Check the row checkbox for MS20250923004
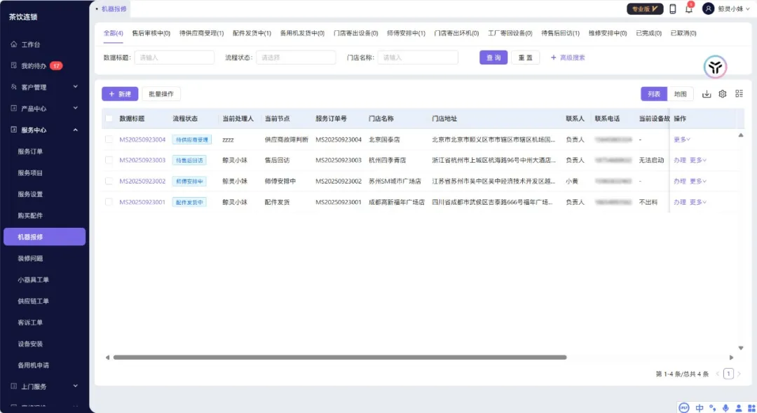757x413 pixels. coord(109,140)
